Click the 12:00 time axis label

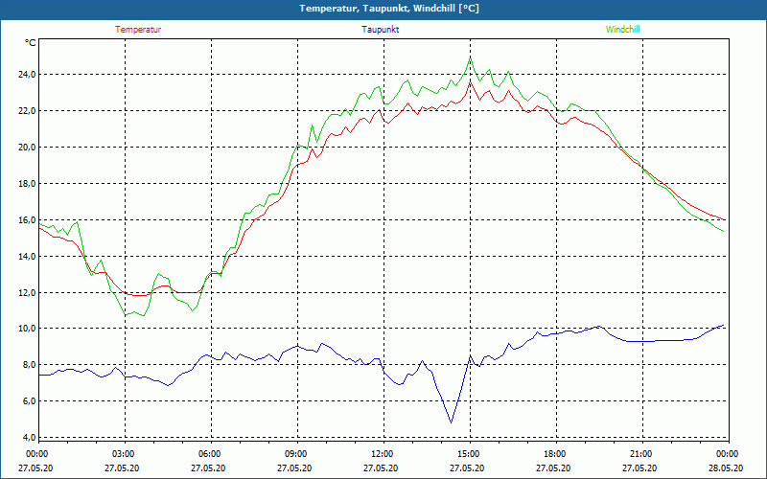tap(381, 454)
